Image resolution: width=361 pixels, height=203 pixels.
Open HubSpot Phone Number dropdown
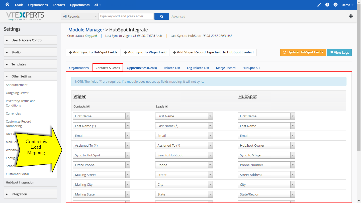point(266,165)
